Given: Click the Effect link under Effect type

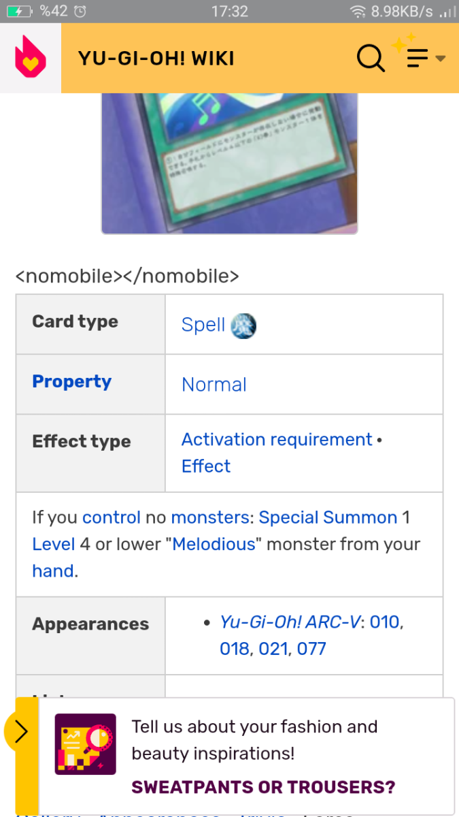Looking at the screenshot, I should pos(206,466).
